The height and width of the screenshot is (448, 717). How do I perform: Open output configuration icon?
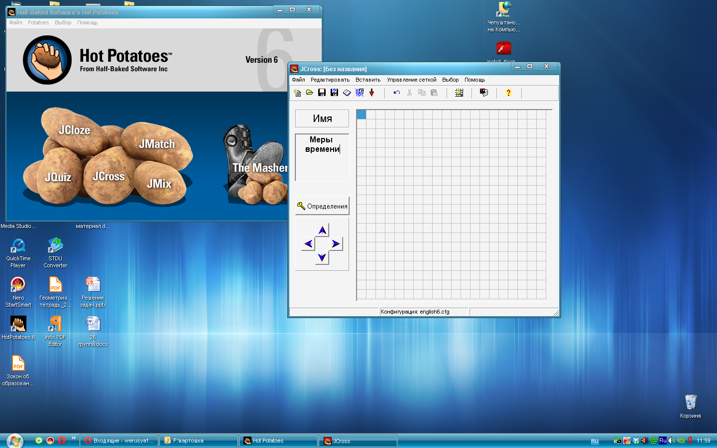(484, 93)
